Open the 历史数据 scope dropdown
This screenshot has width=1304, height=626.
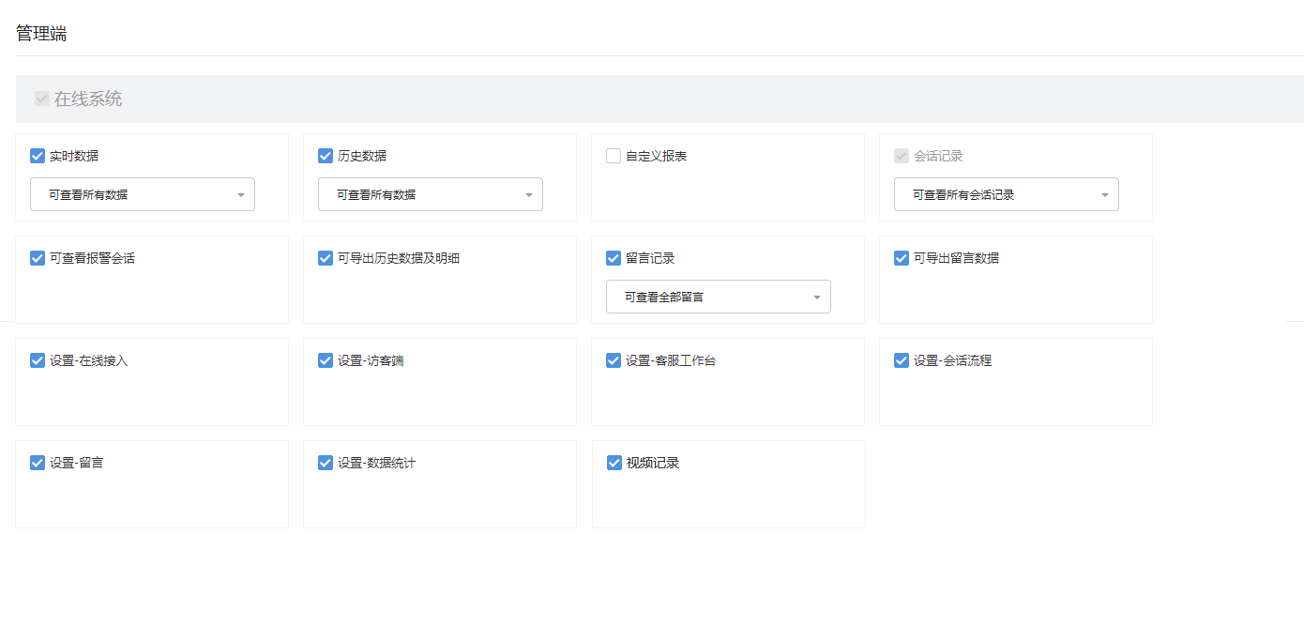click(431, 194)
